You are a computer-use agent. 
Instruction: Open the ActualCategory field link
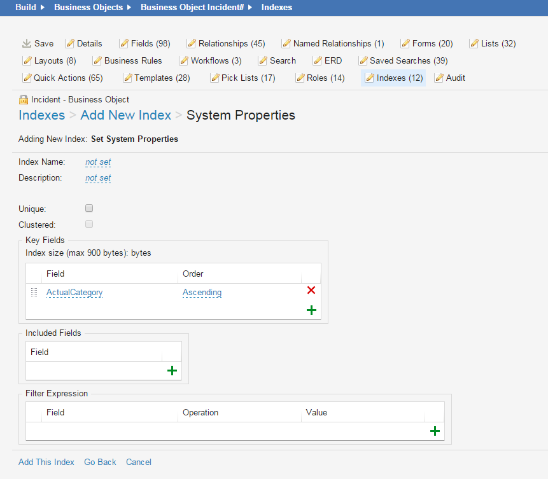coord(74,292)
